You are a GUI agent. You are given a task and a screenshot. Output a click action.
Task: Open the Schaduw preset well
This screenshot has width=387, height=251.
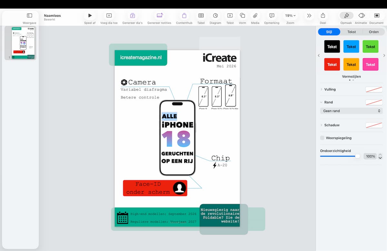coord(374,125)
